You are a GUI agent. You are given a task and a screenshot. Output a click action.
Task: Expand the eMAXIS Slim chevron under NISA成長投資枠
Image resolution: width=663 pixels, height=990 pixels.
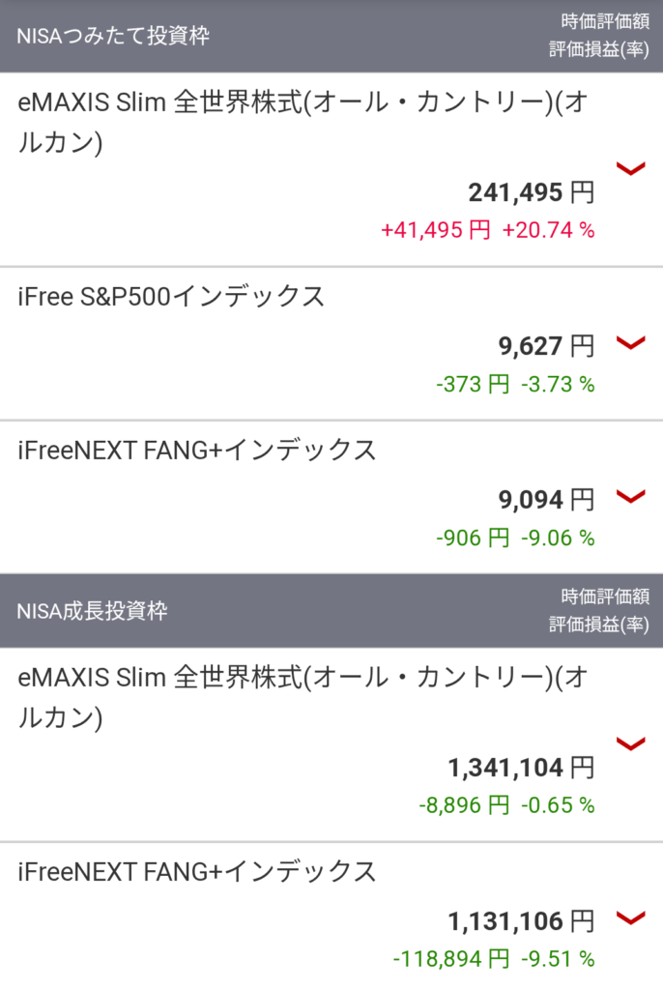630,743
